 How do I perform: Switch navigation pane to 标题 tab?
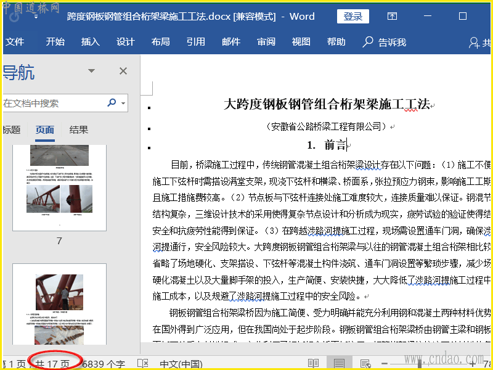pyautogui.click(x=12, y=129)
